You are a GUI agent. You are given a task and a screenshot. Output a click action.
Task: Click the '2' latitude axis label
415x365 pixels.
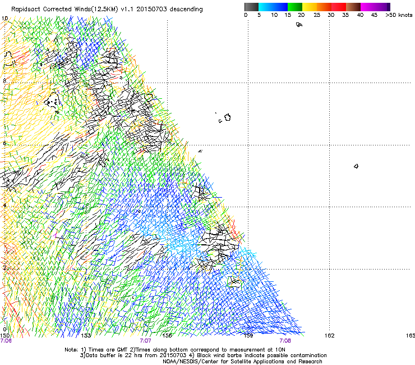4,267
